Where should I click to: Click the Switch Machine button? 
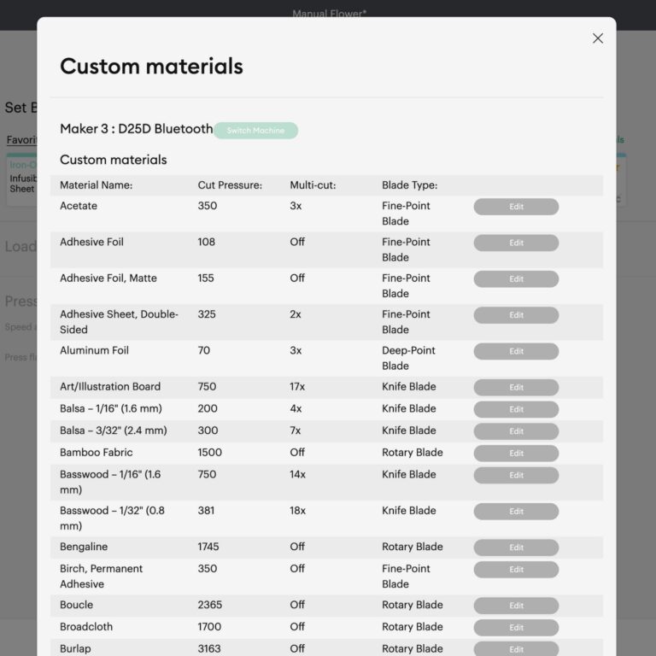tap(255, 131)
